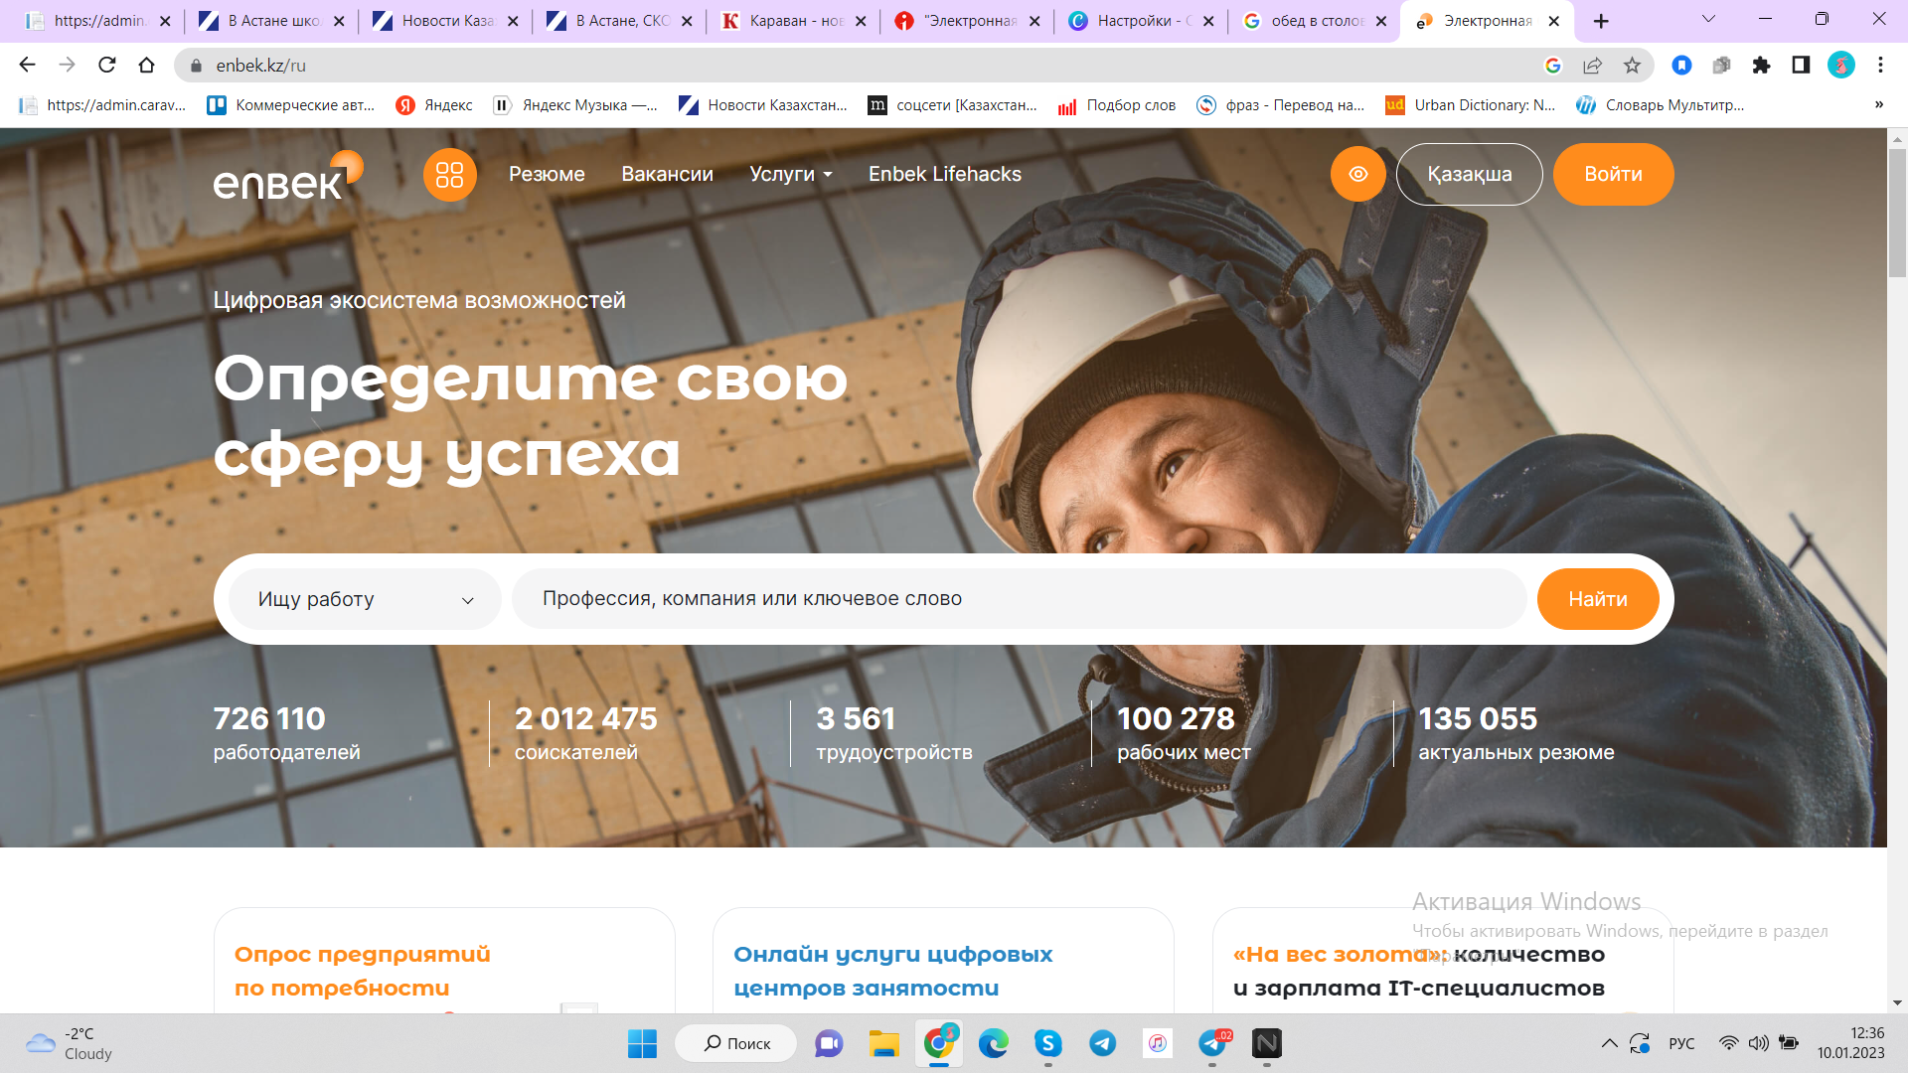Click the Войти login button
This screenshot has width=1908, height=1073.
[1612, 175]
